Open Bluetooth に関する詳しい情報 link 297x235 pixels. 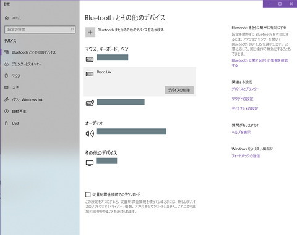pyautogui.click(x=260, y=63)
